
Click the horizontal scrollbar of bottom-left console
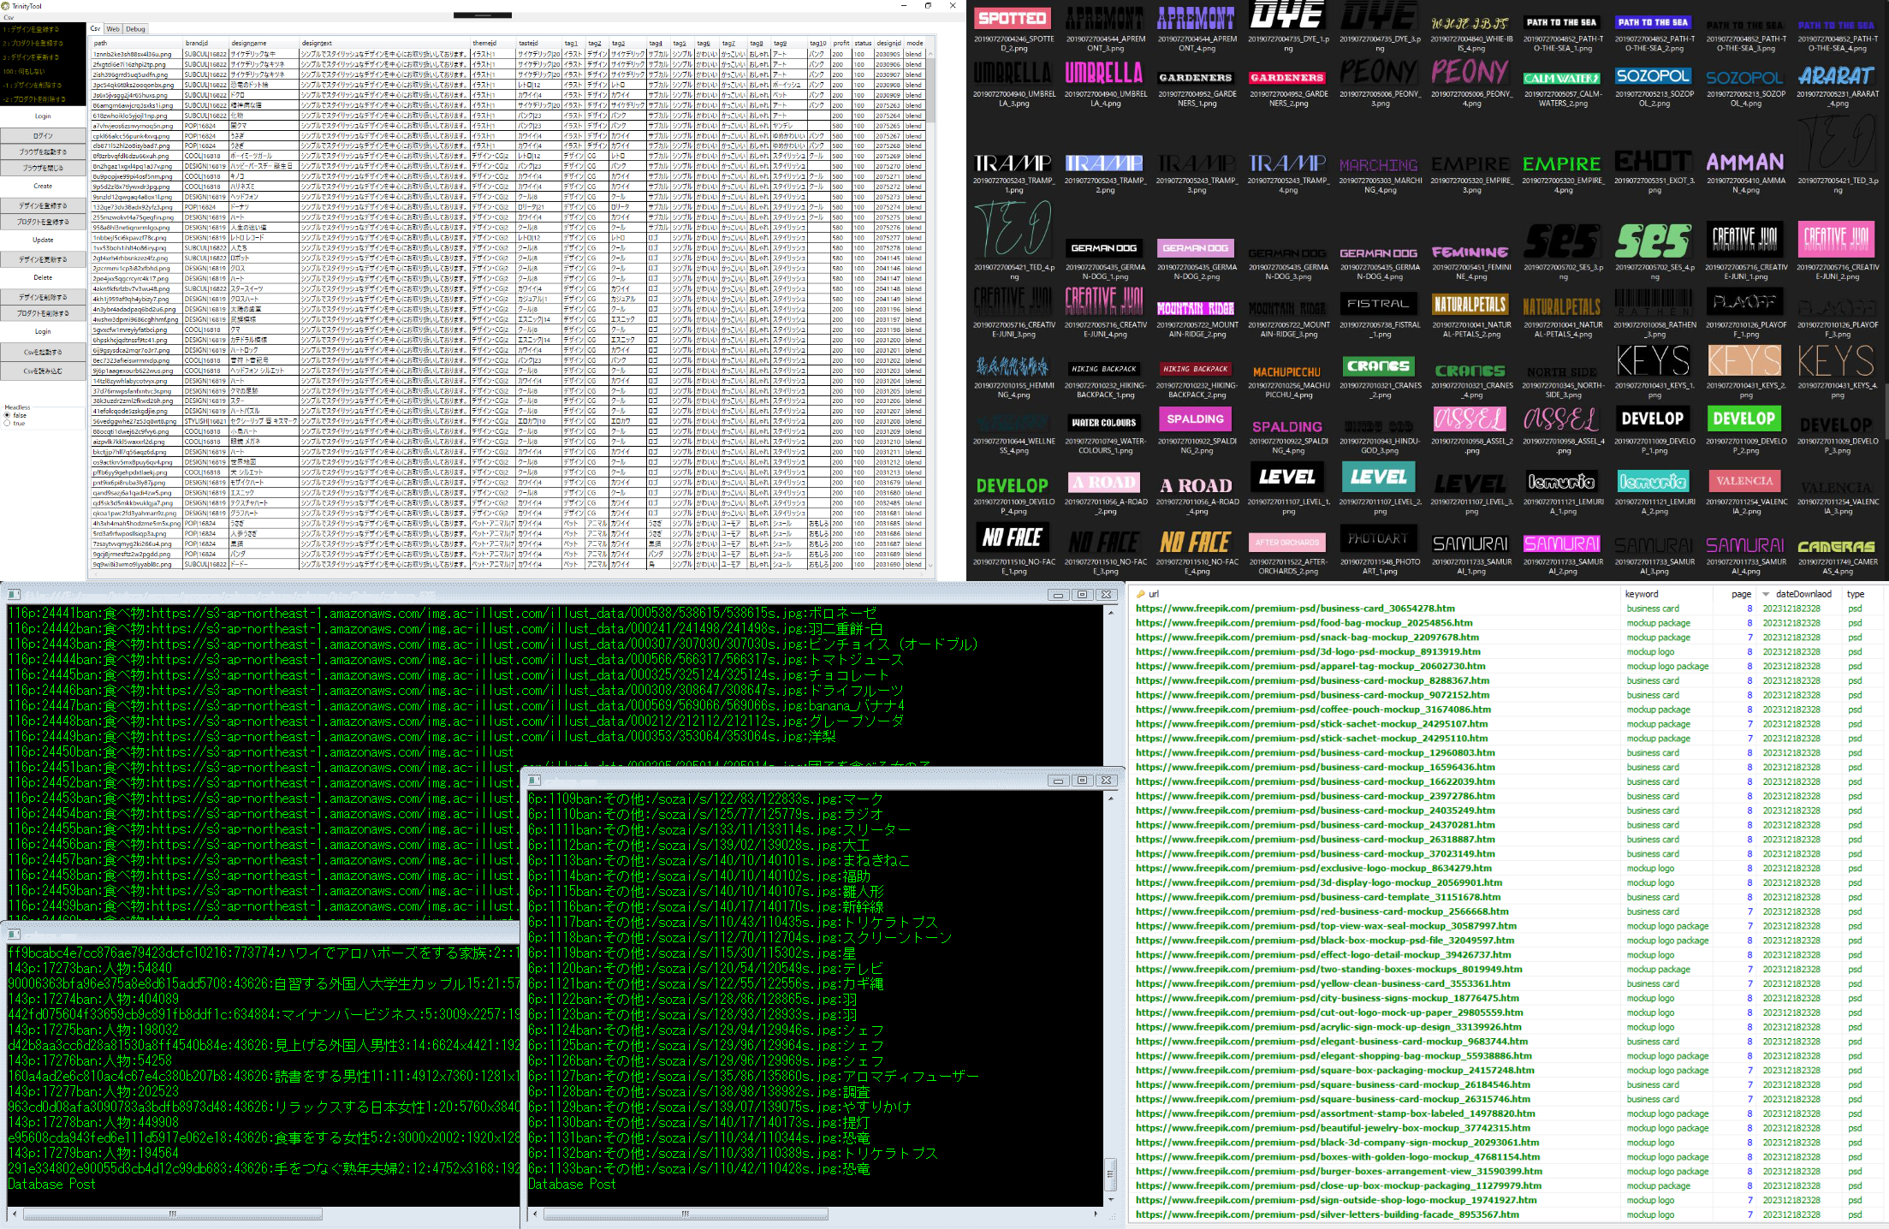point(171,1214)
